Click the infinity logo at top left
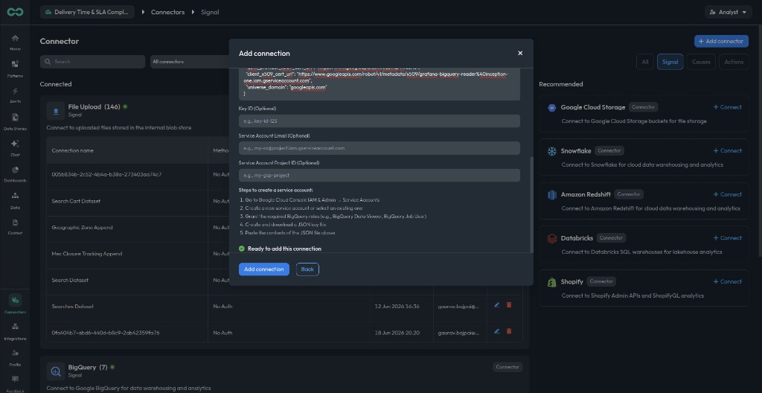The height and width of the screenshot is (393, 762). point(15,12)
